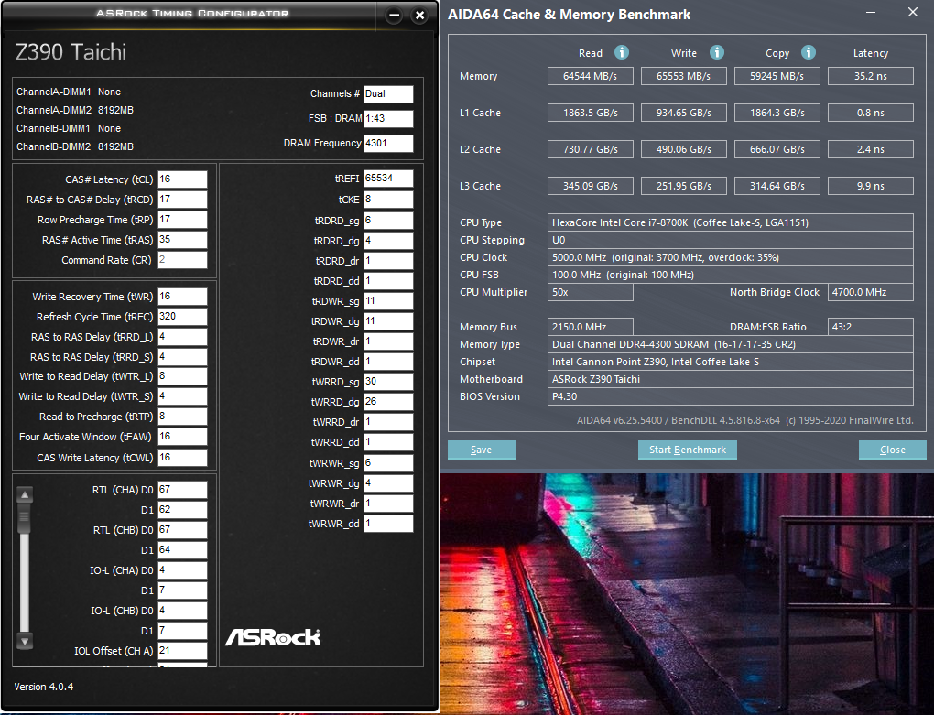This screenshot has height=715, width=934.
Task: Click the scroll up arrow in RTL panel
Action: pyautogui.click(x=26, y=495)
